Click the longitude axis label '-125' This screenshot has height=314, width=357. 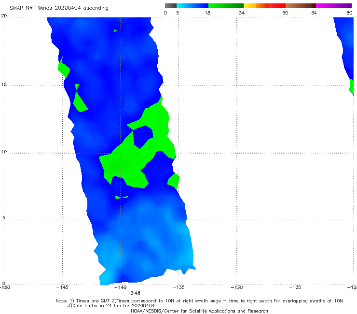tap(295, 287)
